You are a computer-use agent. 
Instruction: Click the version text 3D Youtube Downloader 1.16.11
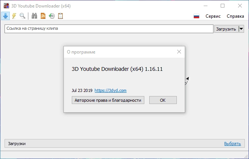117,69
